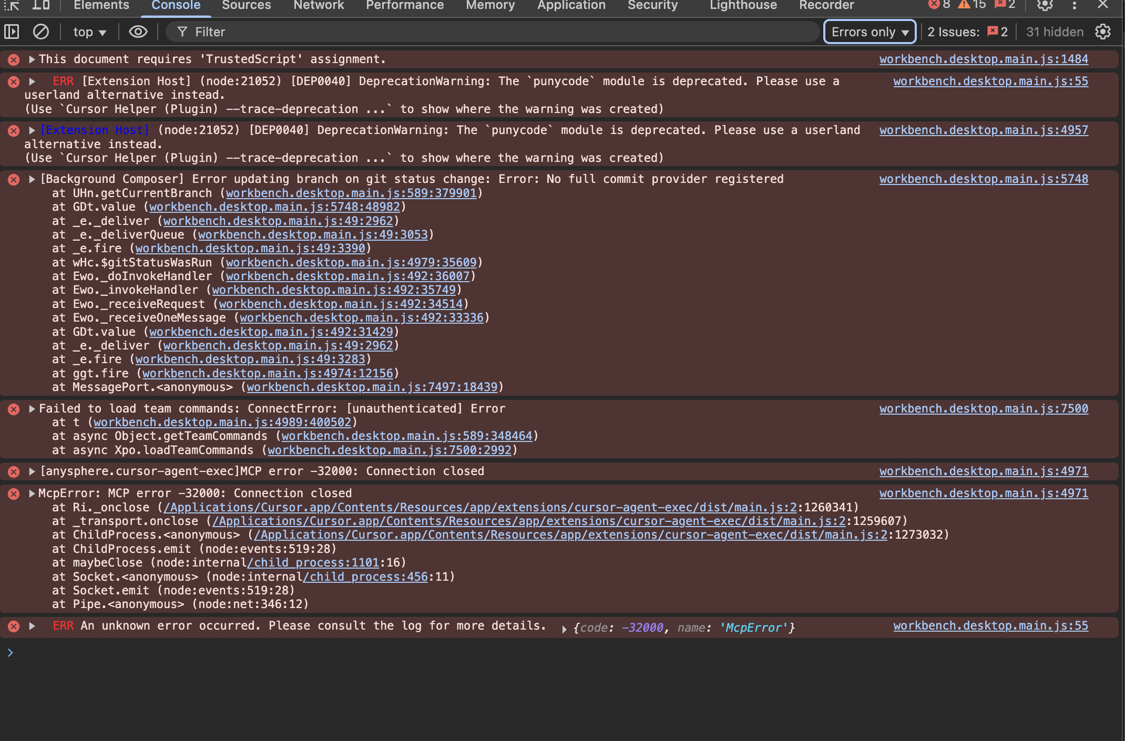Viewport: 1125px width, 741px height.
Task: Open the 'top' JavaScript context dropdown
Action: coord(89,32)
